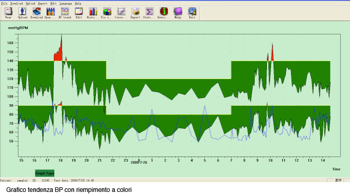Open the Language menu
This screenshot has height=195, width=350.
point(66,4)
